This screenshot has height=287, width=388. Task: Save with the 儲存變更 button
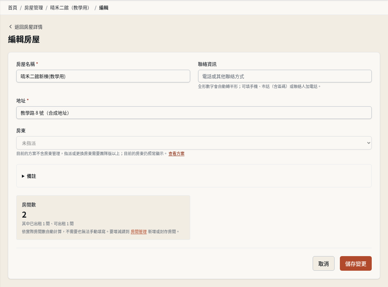click(x=355, y=263)
